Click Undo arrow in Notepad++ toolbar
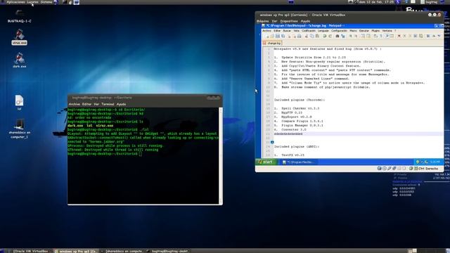The width and height of the screenshot is (450, 253). tap(325, 36)
